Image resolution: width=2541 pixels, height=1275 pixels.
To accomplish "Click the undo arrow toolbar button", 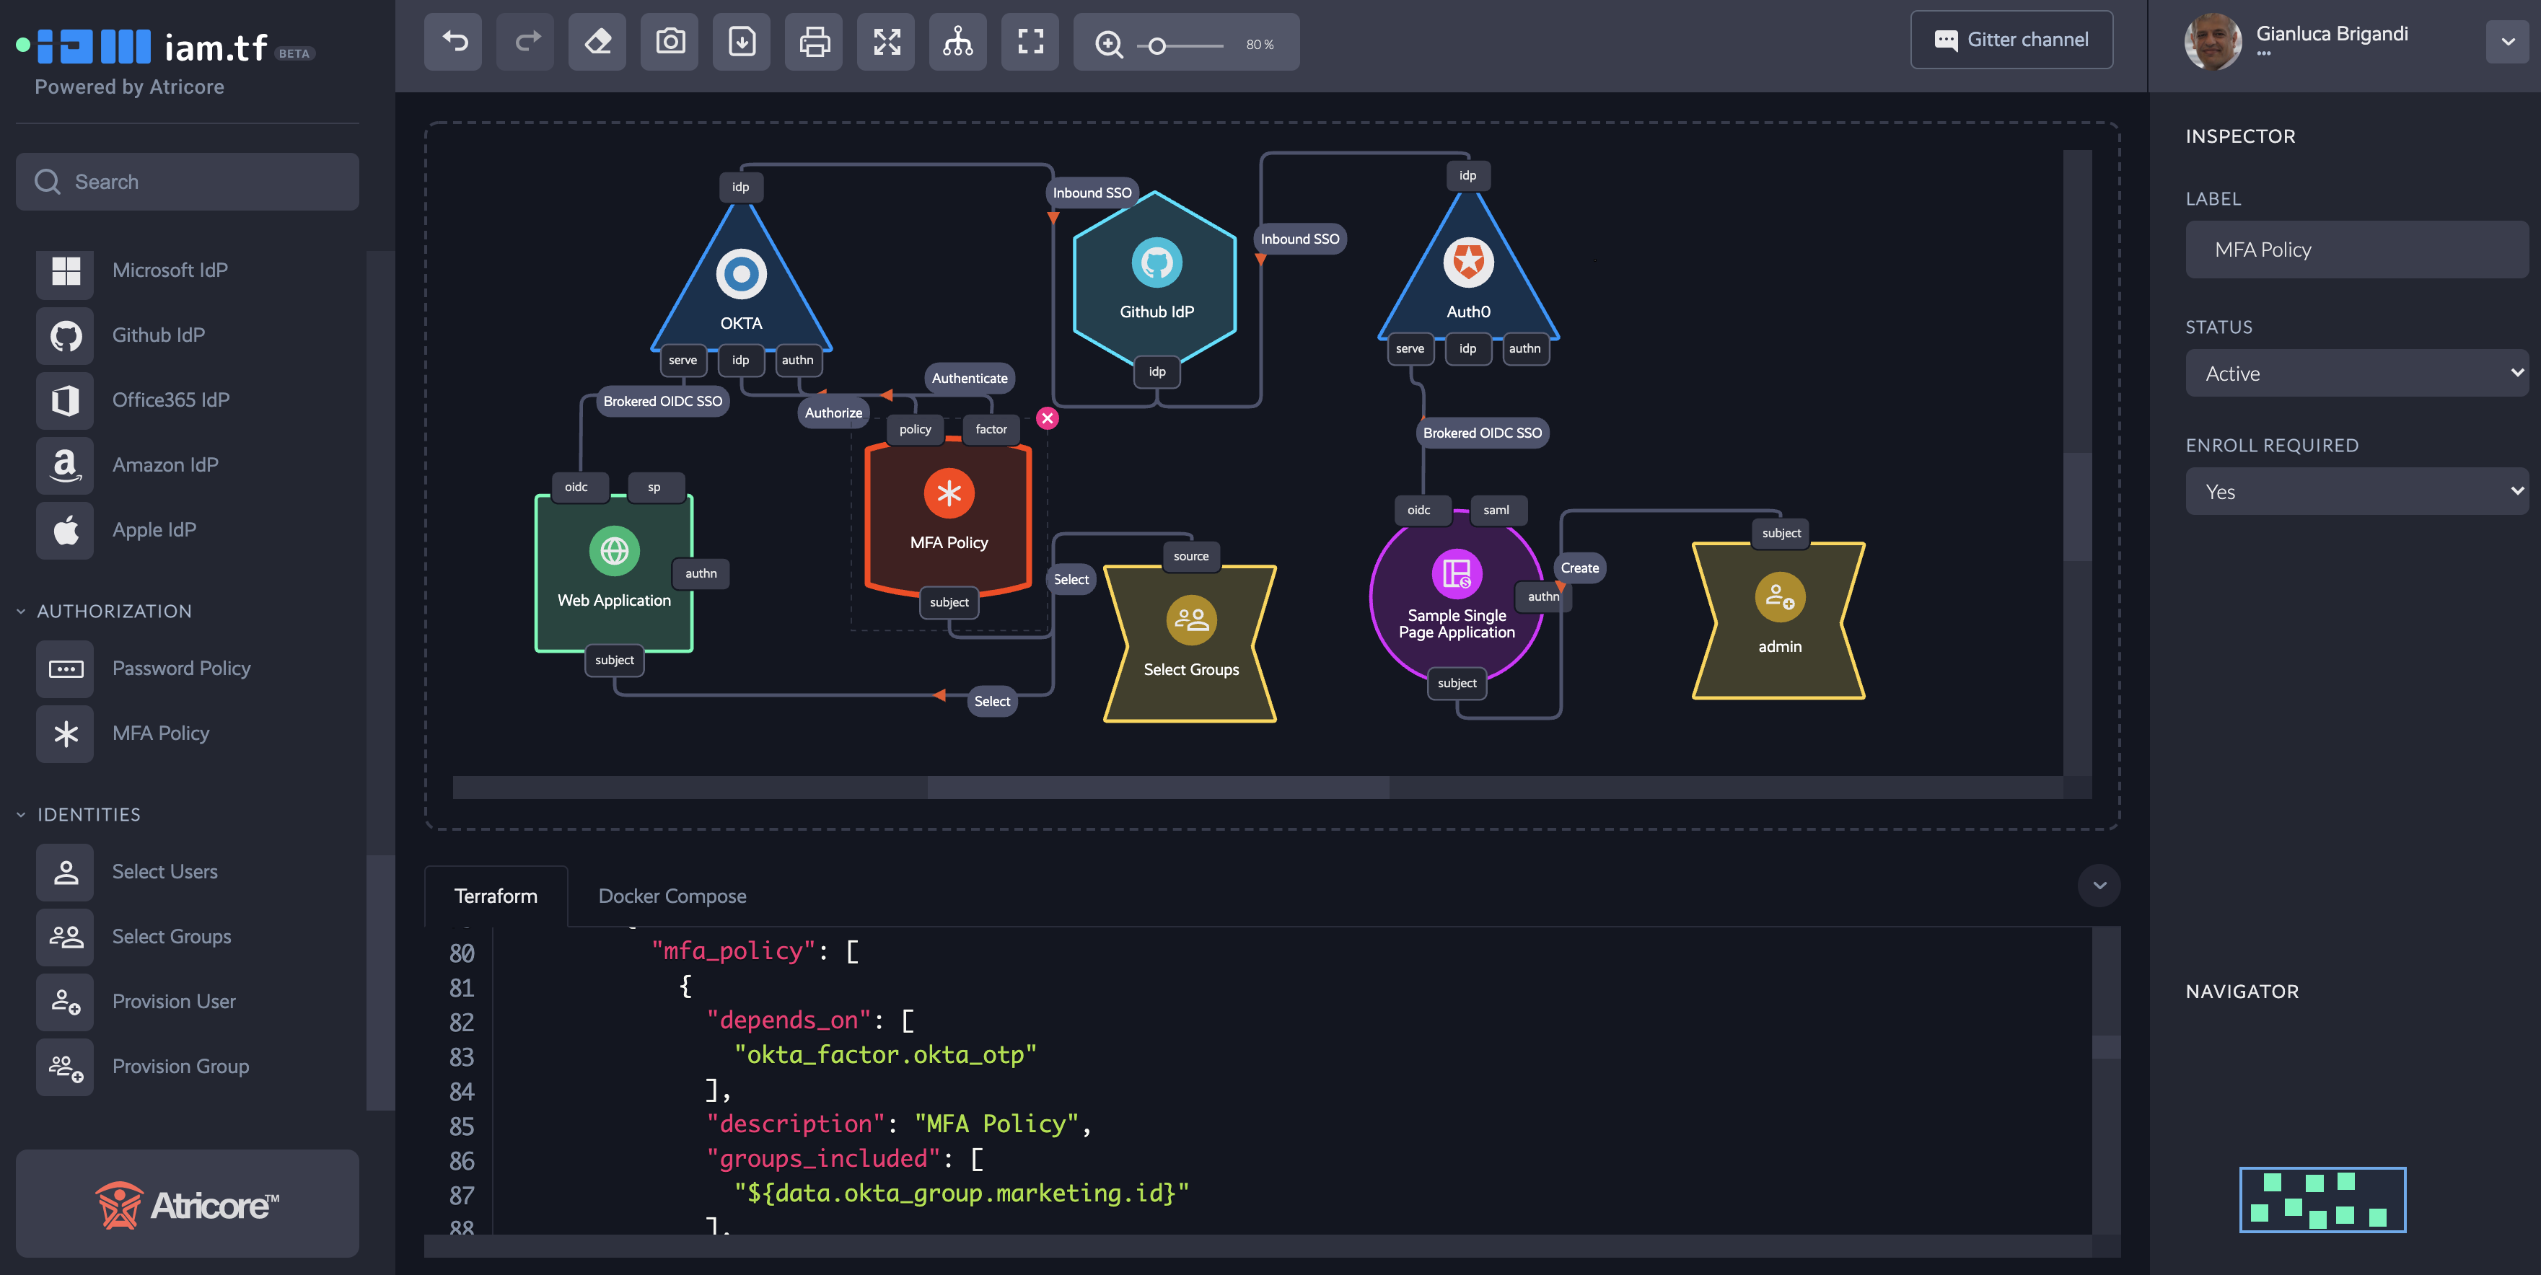I will (x=453, y=41).
